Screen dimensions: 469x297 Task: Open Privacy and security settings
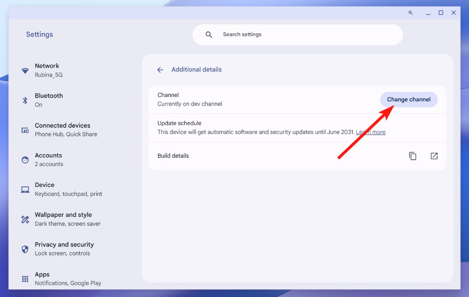click(64, 249)
